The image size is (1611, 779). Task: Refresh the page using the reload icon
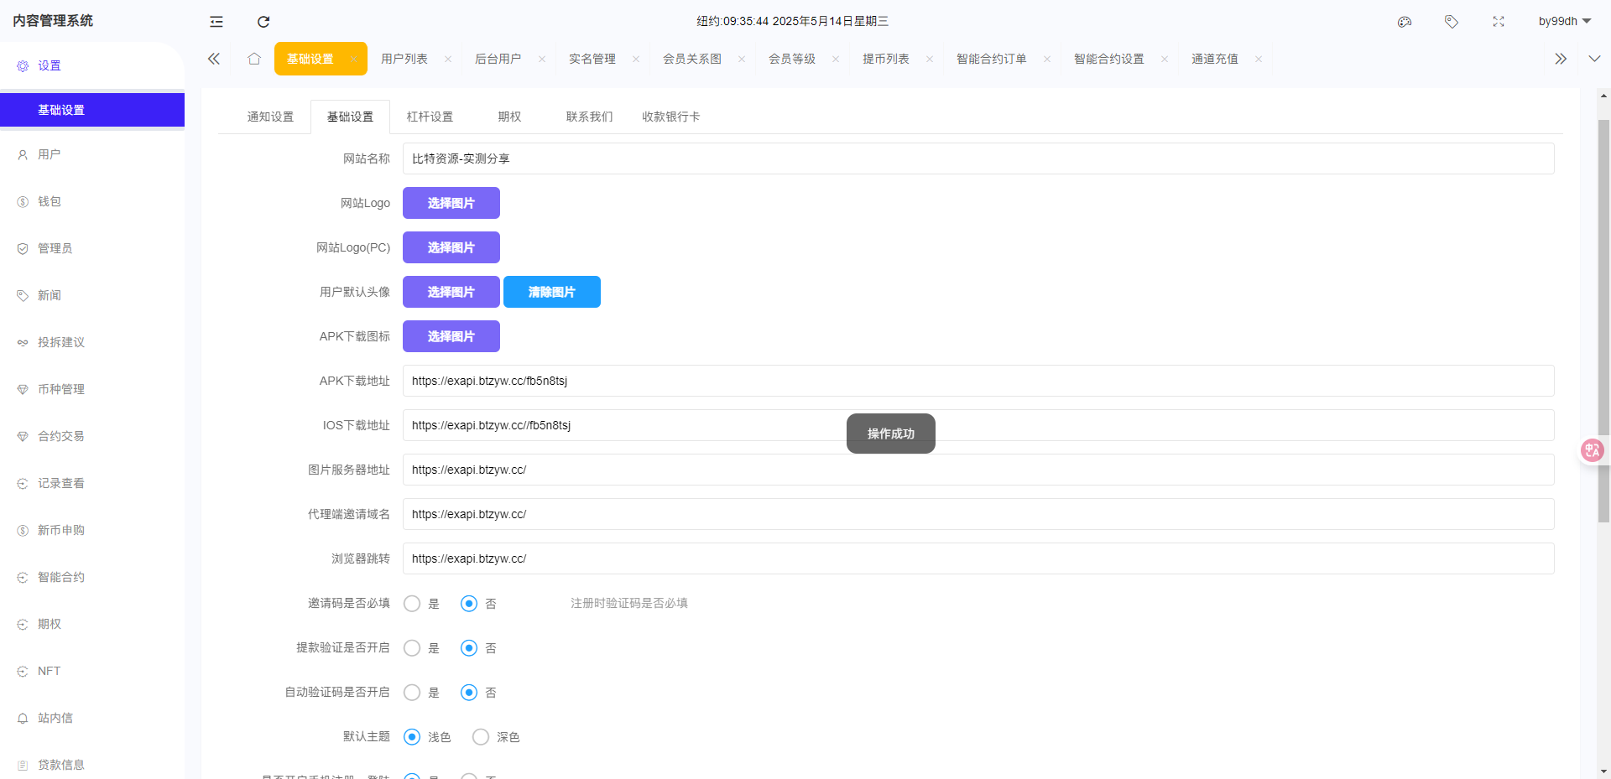coord(263,22)
